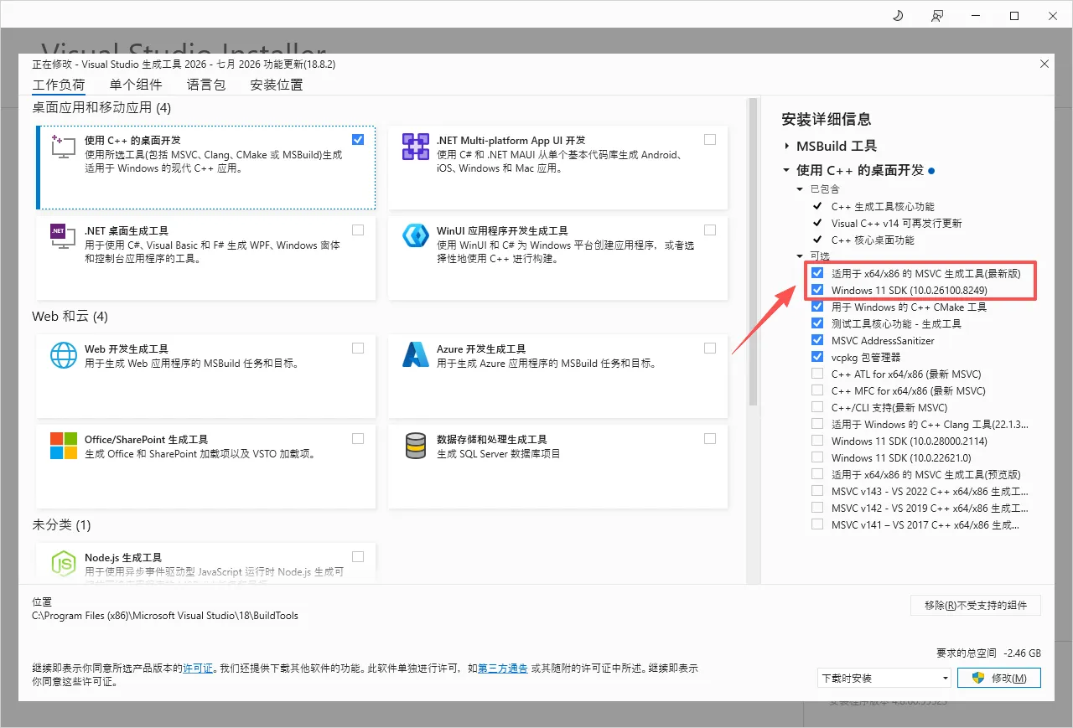Open the 第三方通告 link
This screenshot has height=728, width=1073.
(x=503, y=669)
